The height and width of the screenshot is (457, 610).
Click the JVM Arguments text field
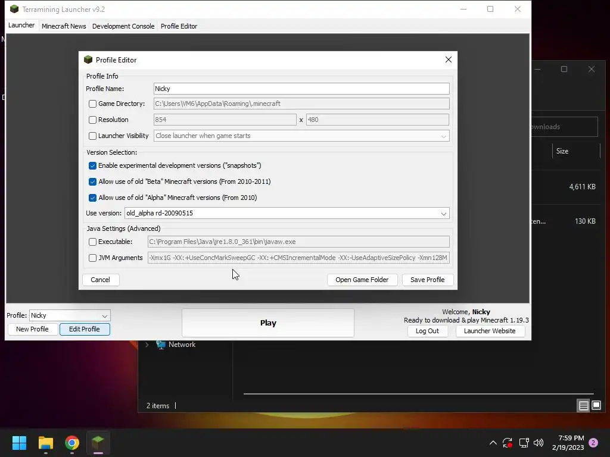pos(298,258)
